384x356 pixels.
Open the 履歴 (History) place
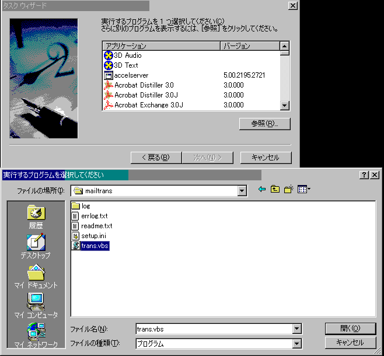pyautogui.click(x=36, y=217)
